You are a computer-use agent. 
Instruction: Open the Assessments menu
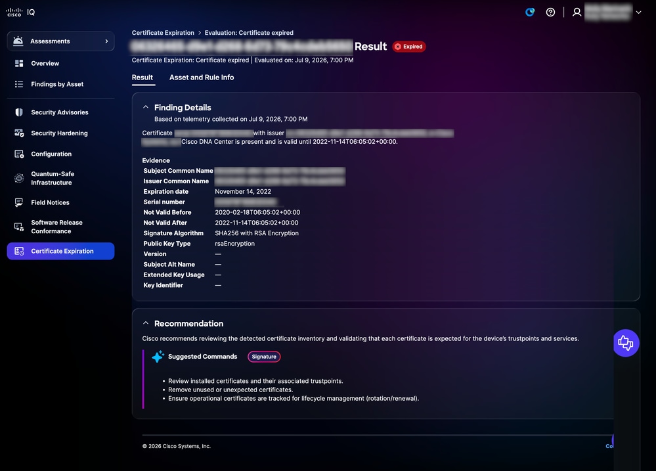[x=60, y=41]
